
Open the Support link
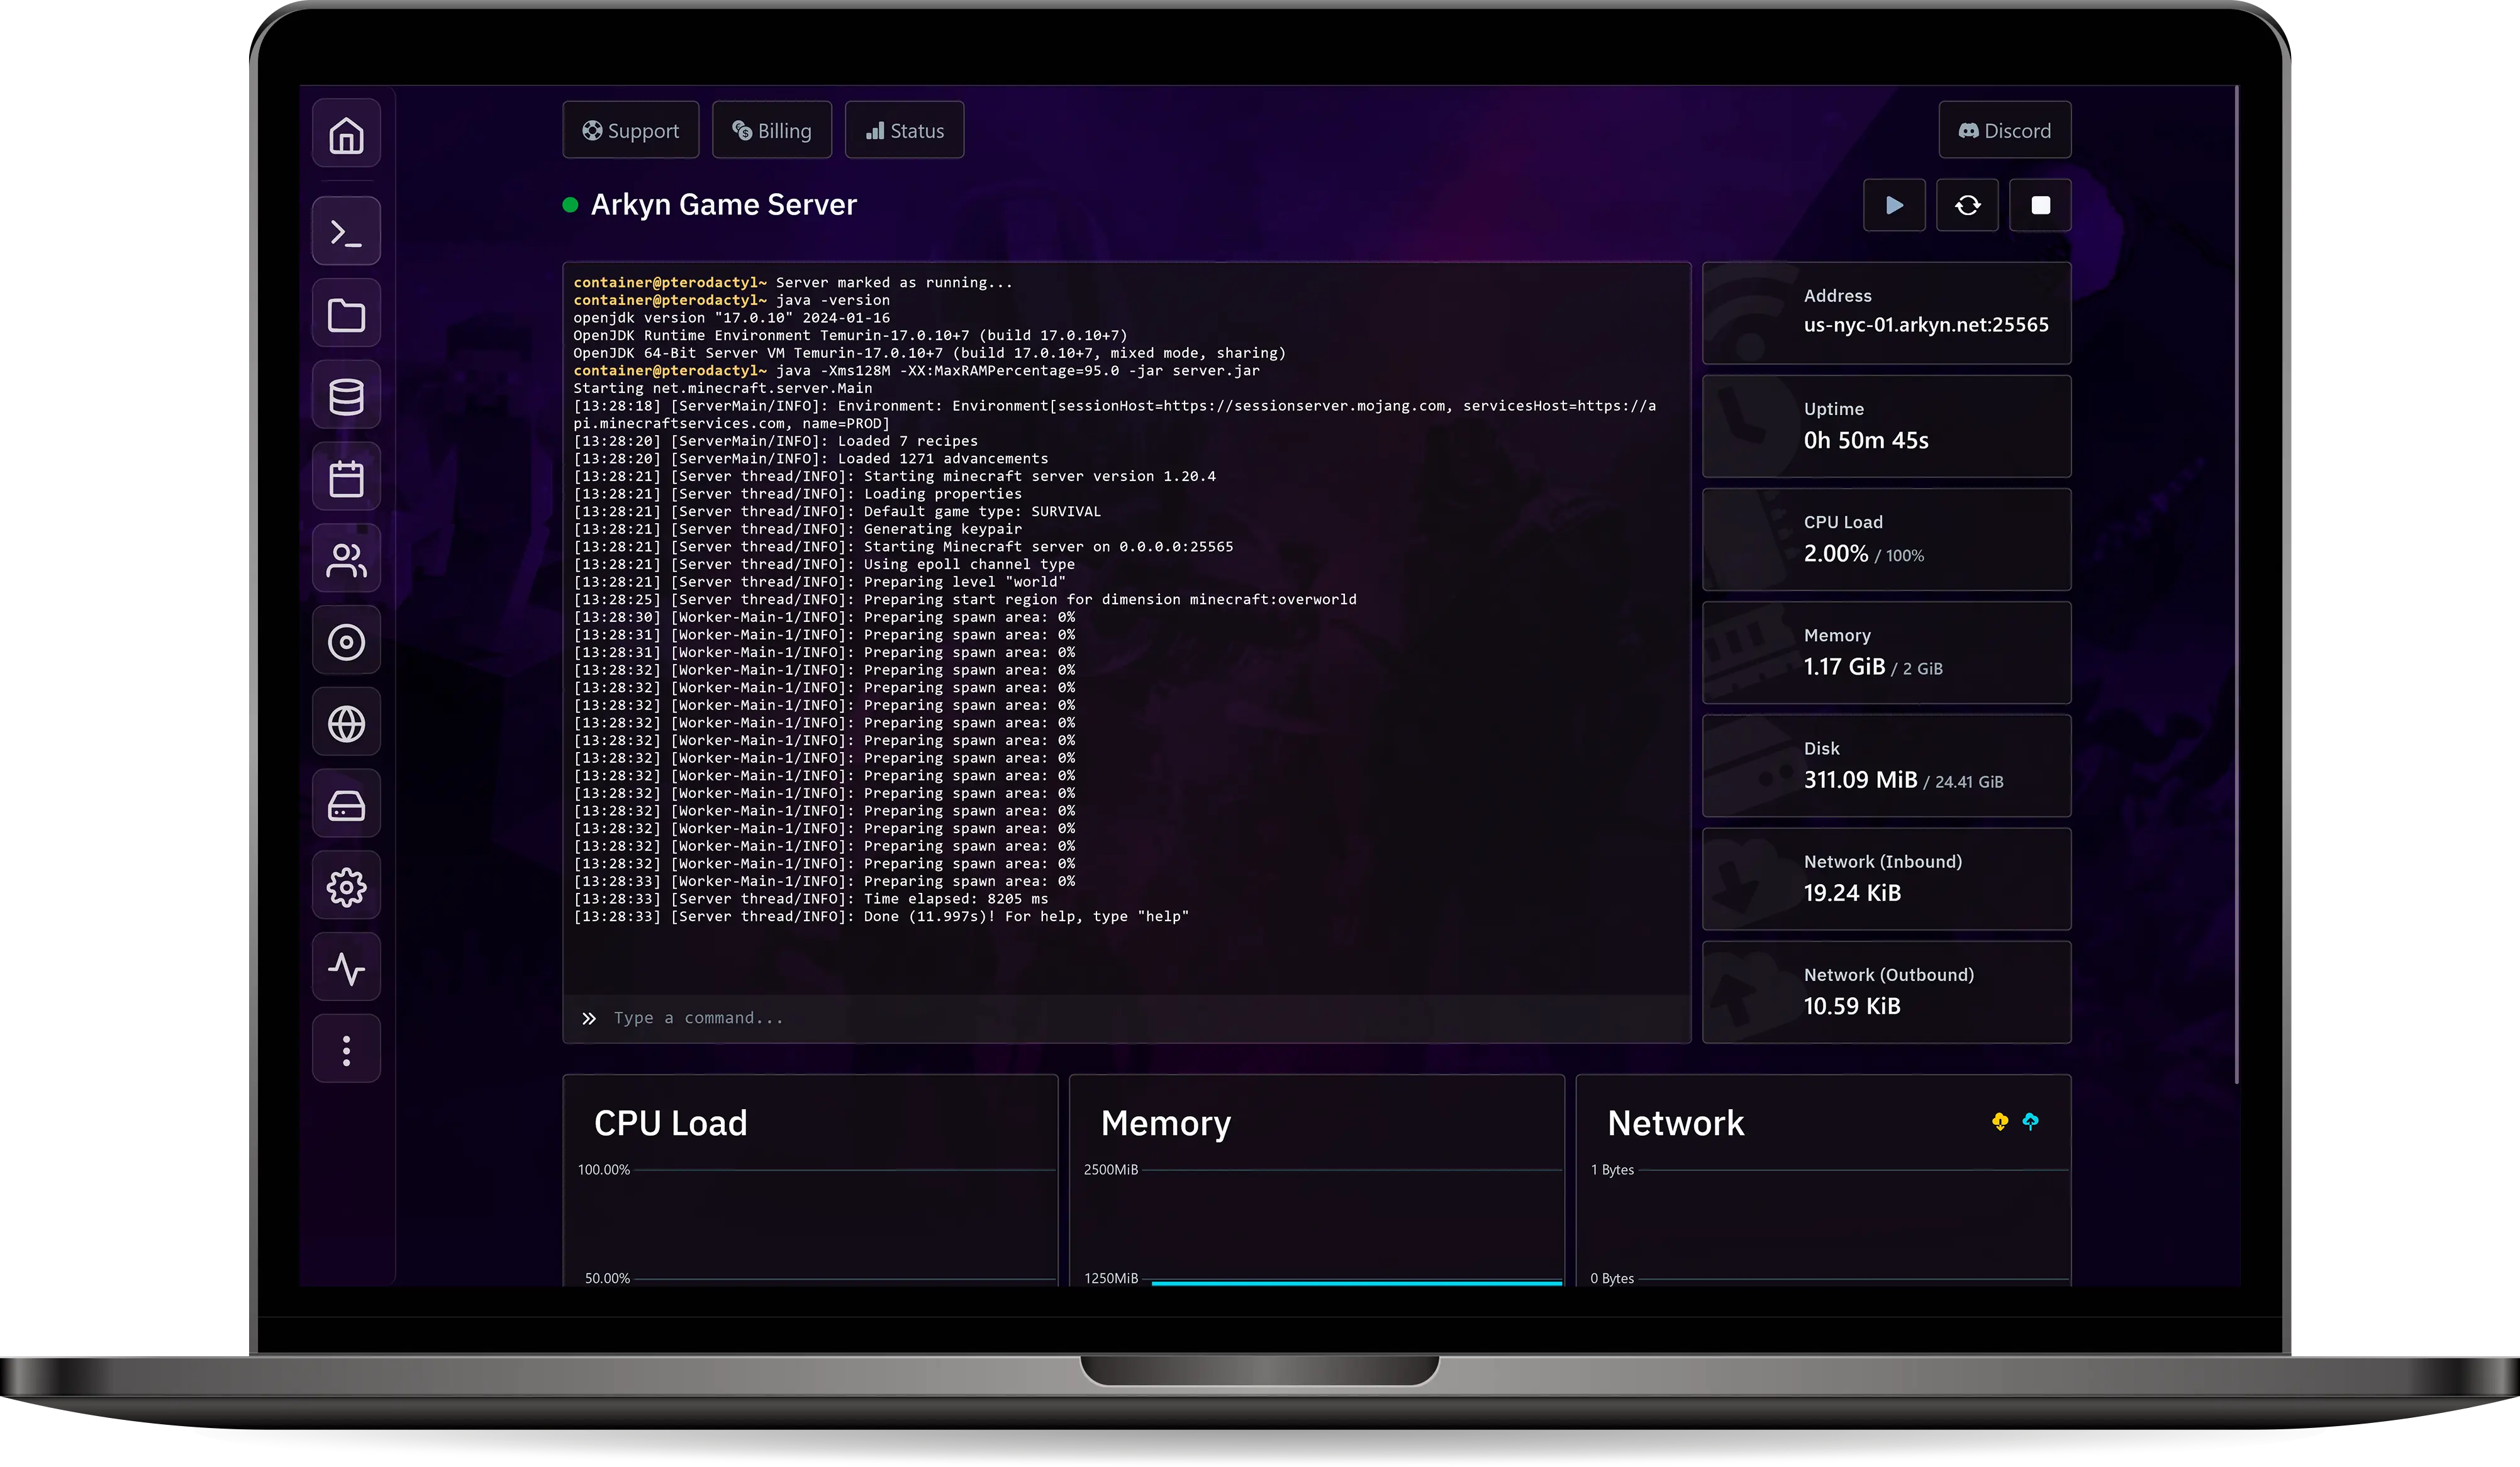631,131
